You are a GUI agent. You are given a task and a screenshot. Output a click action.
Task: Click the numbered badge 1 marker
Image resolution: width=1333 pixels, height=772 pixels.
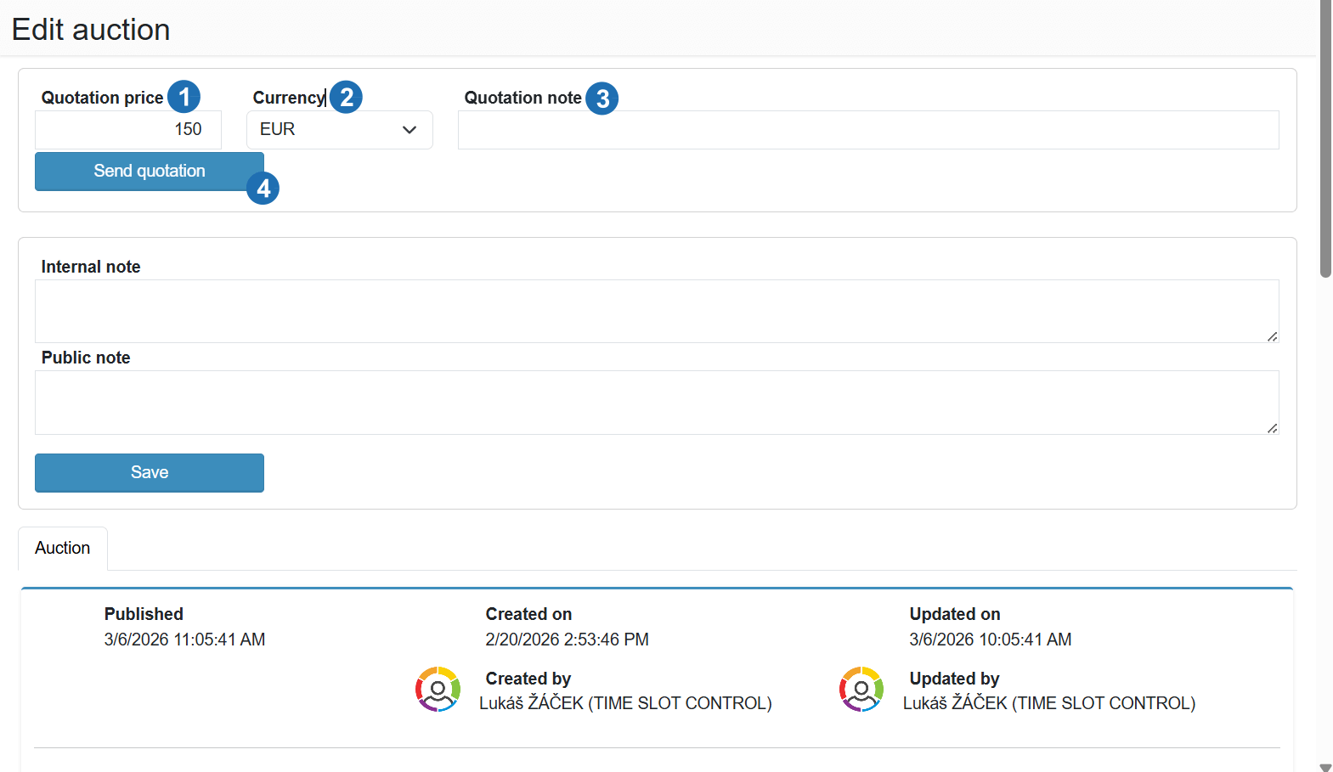(184, 97)
